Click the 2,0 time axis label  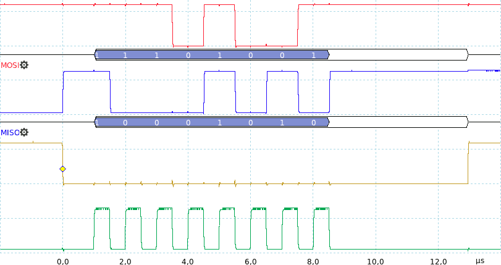(x=125, y=261)
